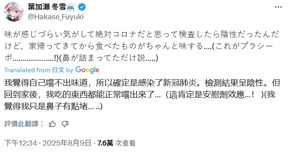Click the blue verified badge icon
Screen dimensions: 288x153
[82, 7]
